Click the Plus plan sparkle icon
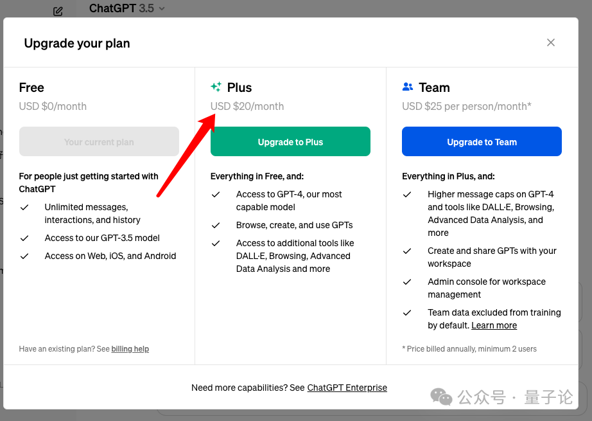The width and height of the screenshot is (592, 421). click(216, 87)
